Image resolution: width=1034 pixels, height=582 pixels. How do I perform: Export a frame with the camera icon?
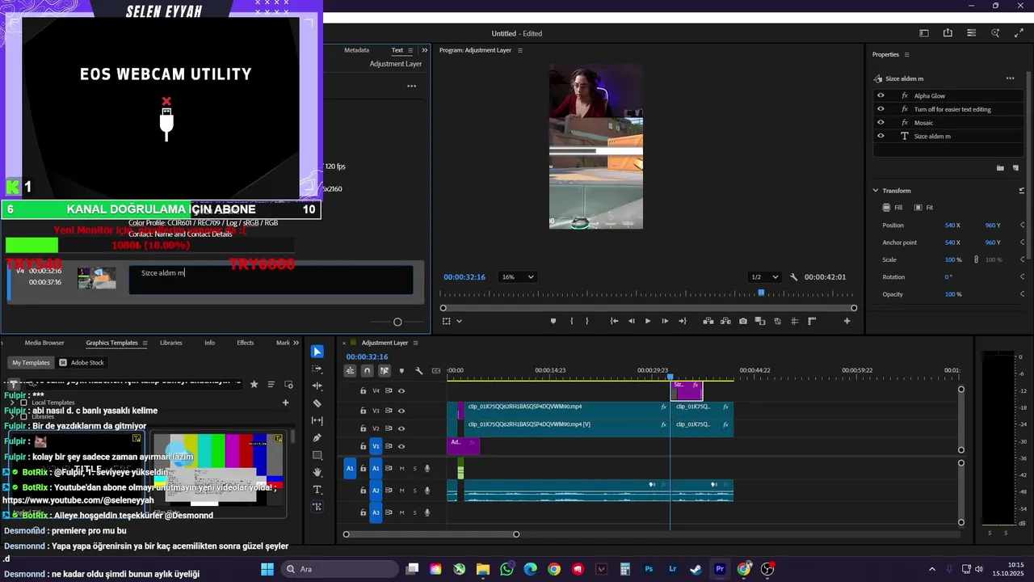743,321
